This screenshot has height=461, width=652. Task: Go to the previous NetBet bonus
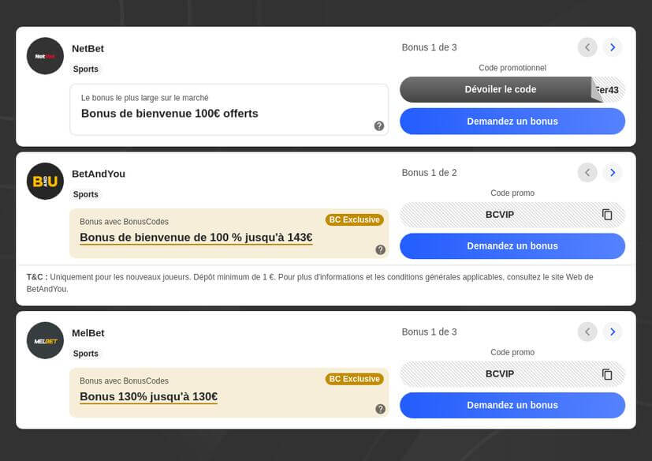(x=587, y=47)
